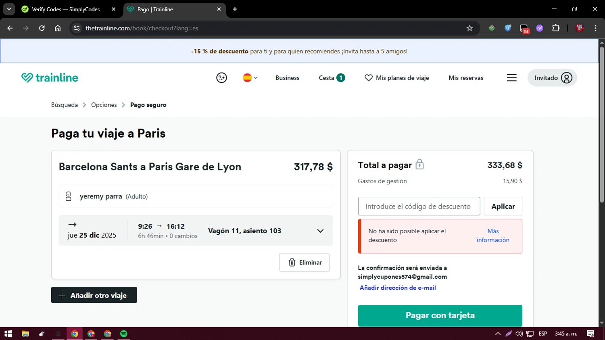Close the Verify Codes tab
Image resolution: width=605 pixels, height=340 pixels.
pos(114,9)
